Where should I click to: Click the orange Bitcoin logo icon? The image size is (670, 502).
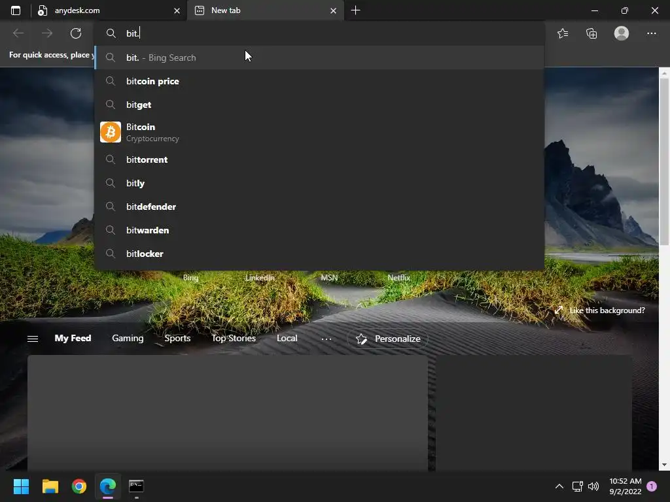pos(110,132)
